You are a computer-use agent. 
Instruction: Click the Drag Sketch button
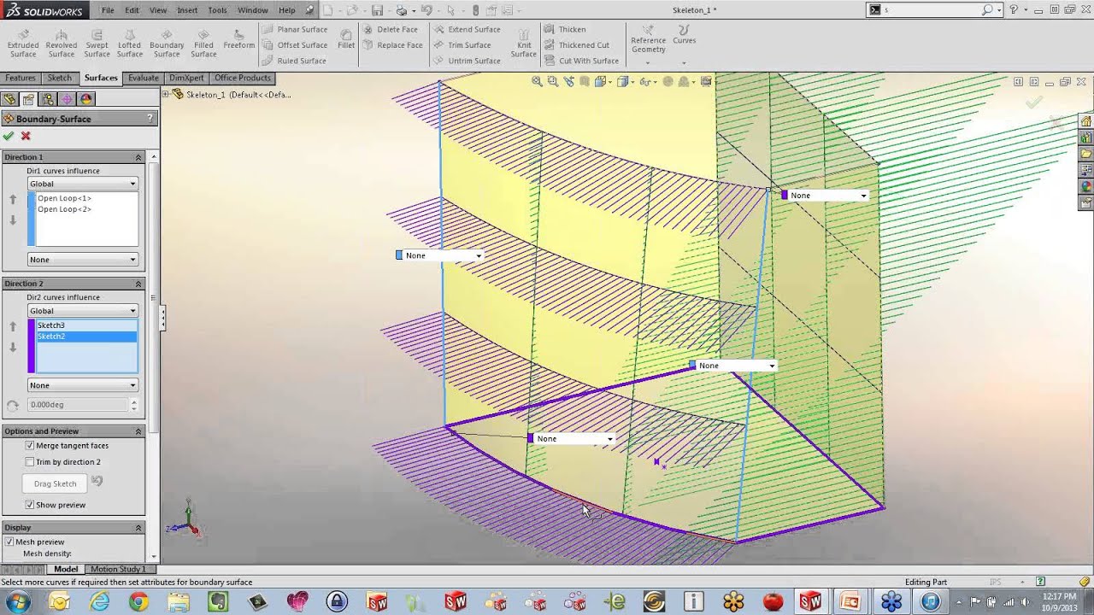pyautogui.click(x=56, y=483)
